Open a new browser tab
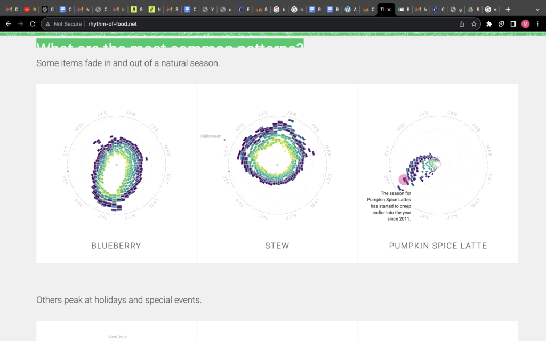Viewport: 546px width, 341px height. coord(508,10)
